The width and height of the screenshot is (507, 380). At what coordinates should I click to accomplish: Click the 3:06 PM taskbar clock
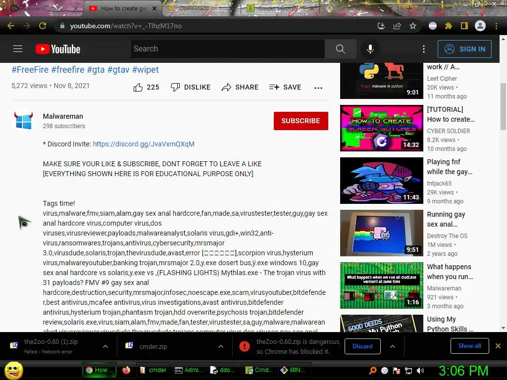tap(463, 371)
